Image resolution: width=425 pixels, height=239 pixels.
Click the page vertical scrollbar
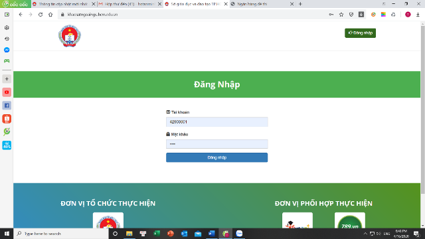tap(422, 110)
